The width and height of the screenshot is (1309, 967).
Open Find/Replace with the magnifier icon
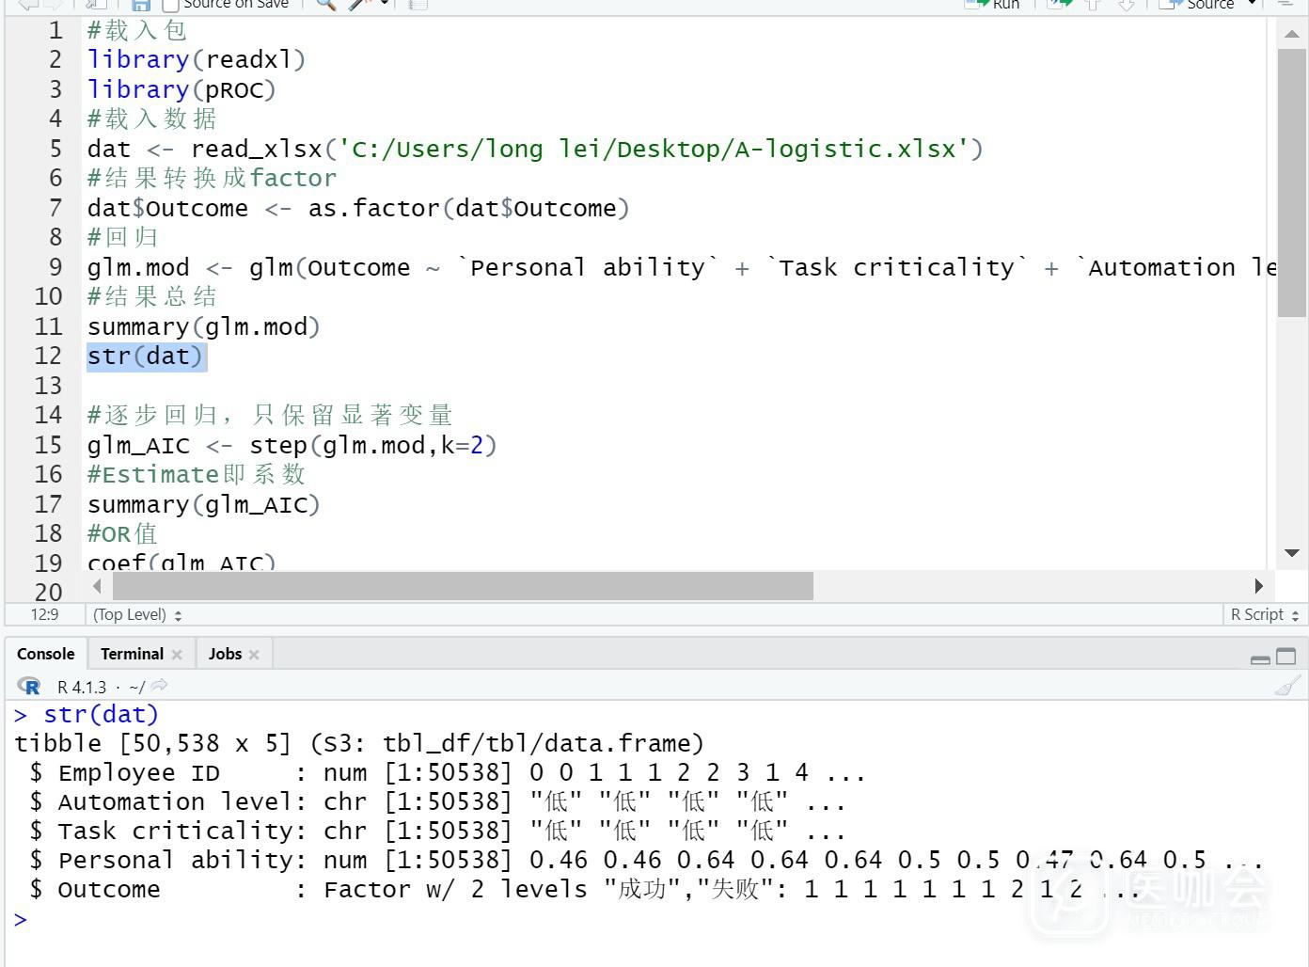[325, 5]
